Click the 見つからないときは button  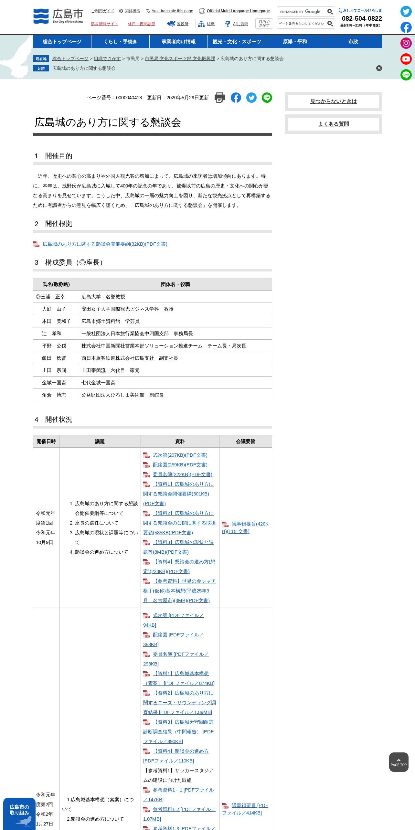pos(334,101)
